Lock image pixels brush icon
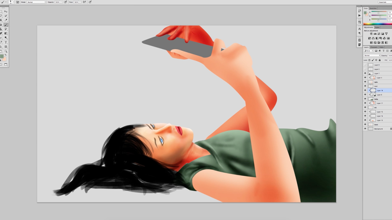This screenshot has height=220, width=392. pyautogui.click(x=373, y=60)
